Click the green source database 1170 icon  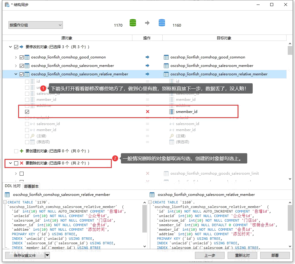click(x=133, y=23)
